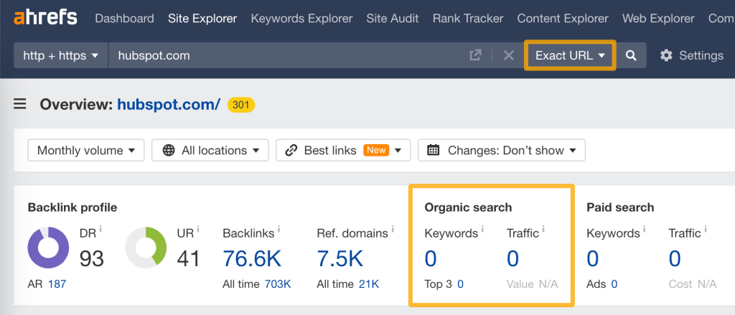Open Keywords Explorer

[302, 19]
